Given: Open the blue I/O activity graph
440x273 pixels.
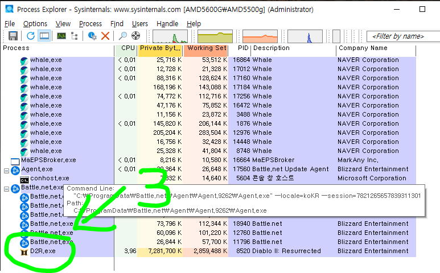Looking at the screenshot, I should (305, 36).
